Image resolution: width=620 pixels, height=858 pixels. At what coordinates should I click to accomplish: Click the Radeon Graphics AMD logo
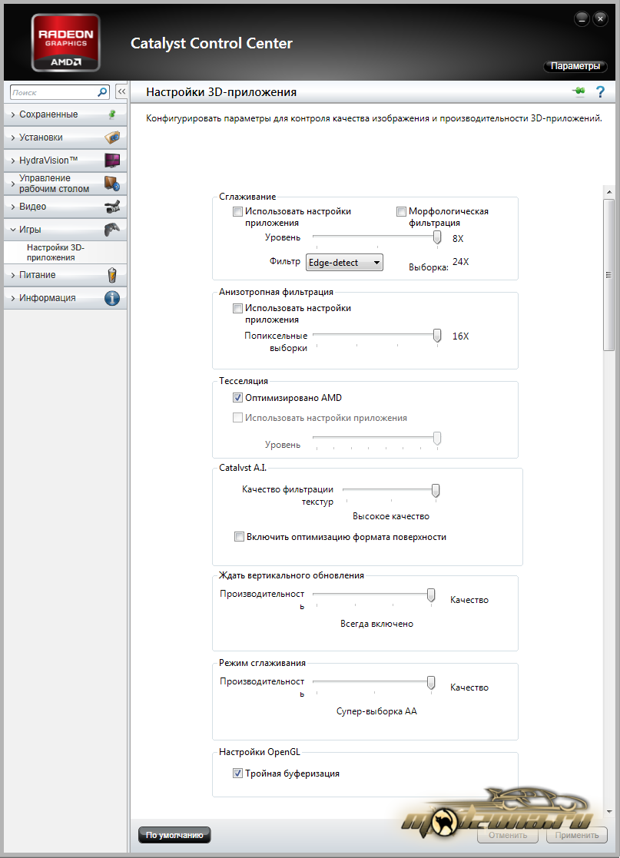[x=65, y=43]
